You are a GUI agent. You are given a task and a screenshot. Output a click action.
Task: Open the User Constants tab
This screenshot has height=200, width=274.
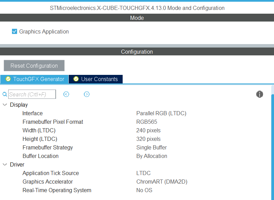pos(96,79)
